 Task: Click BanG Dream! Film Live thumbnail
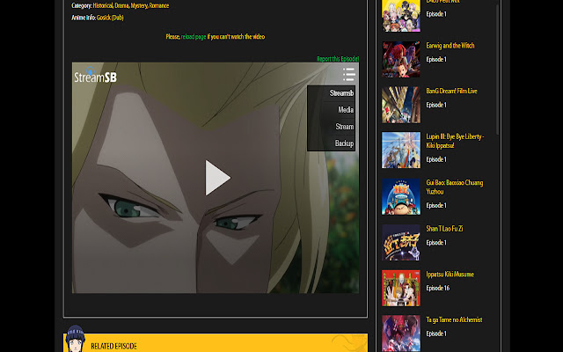tap(401, 105)
